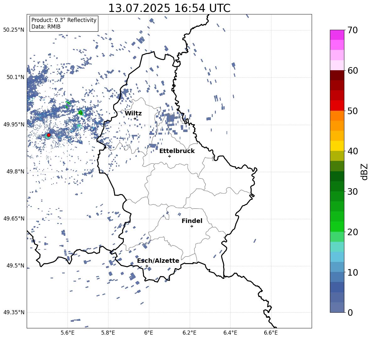
Task: Click the bright red 50 dBZ colorbar segment
Action: coord(337,106)
